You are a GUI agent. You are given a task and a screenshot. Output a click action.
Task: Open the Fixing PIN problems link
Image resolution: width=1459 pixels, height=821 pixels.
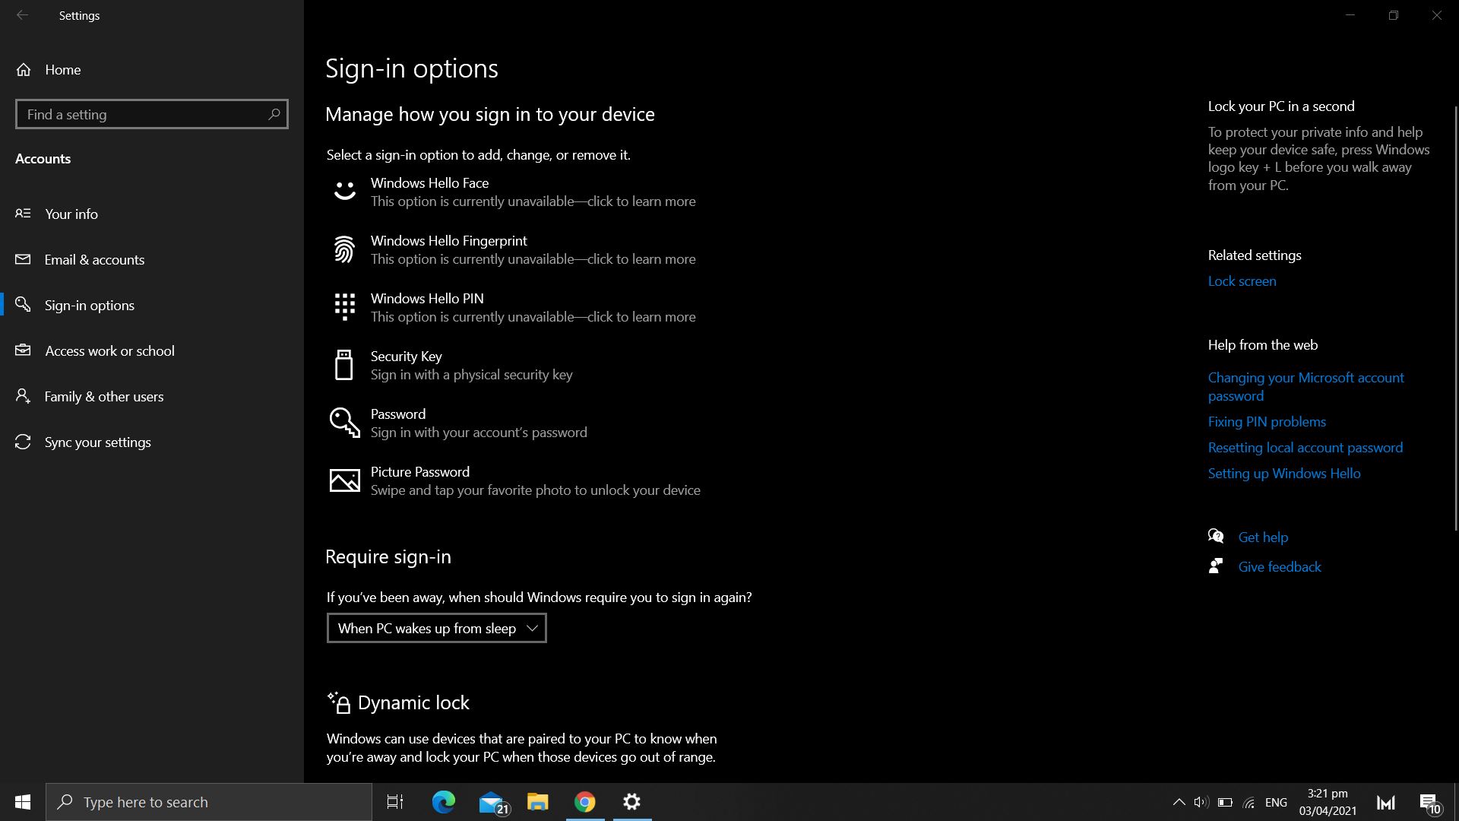1267,421
